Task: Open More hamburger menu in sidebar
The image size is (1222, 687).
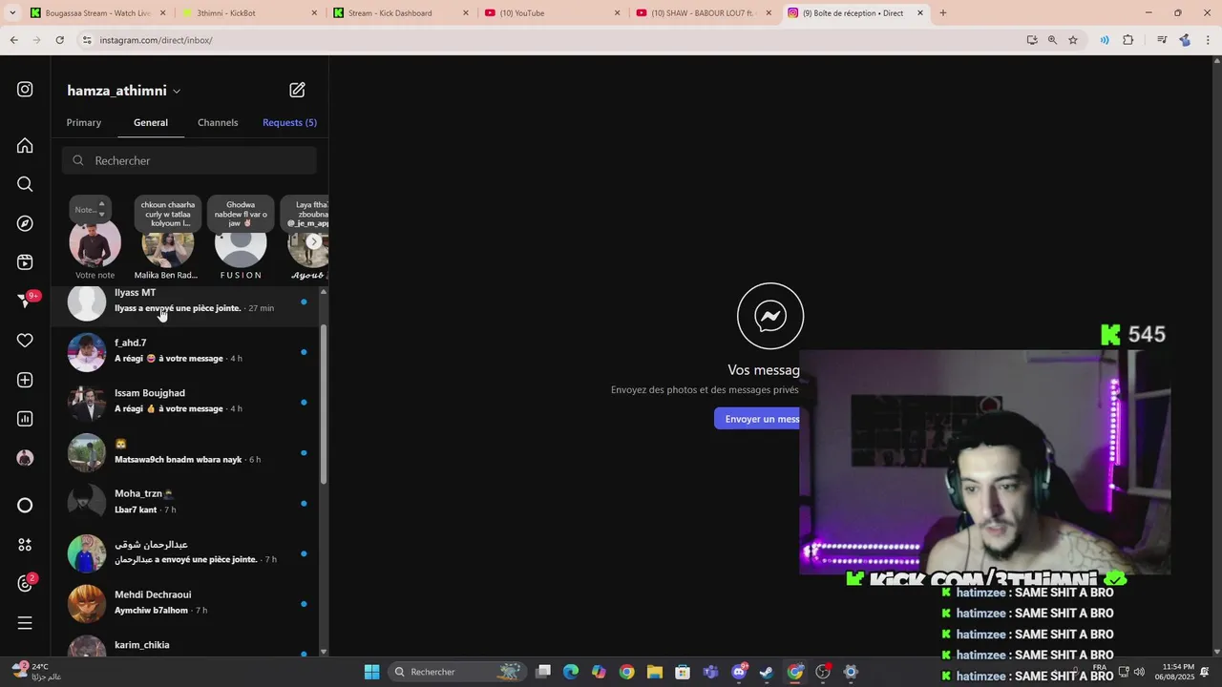Action: click(25, 623)
